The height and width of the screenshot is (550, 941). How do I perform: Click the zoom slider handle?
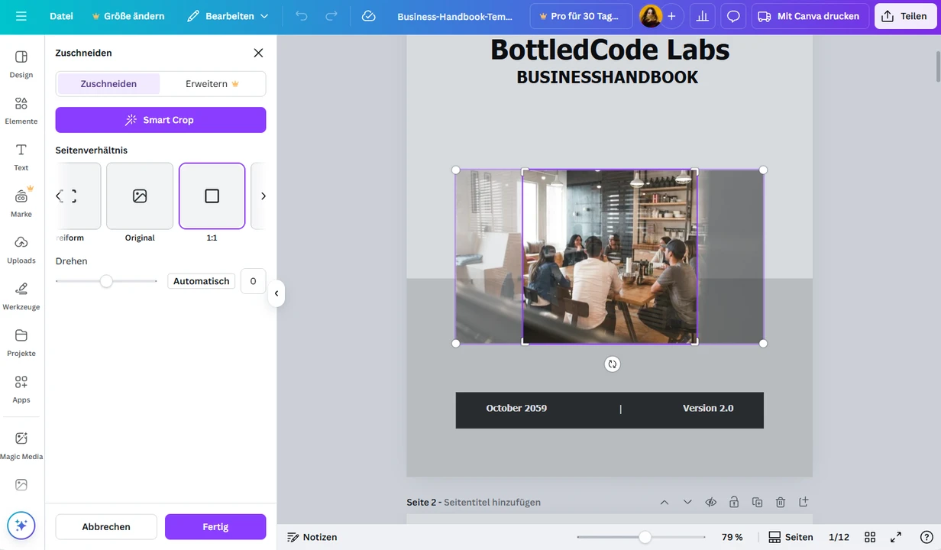[x=645, y=537]
